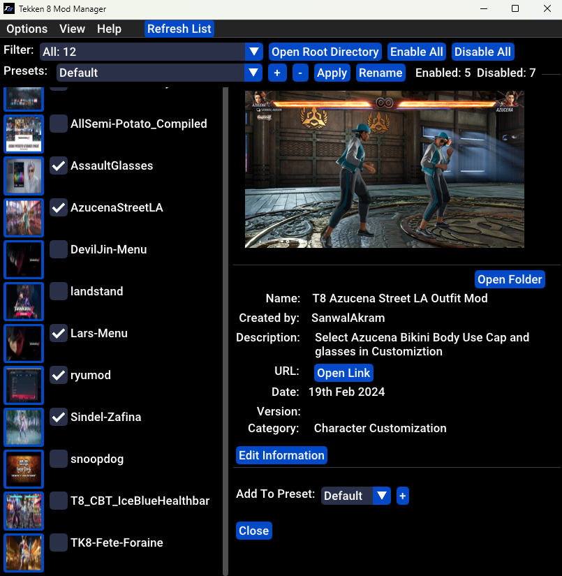Screen dimensions: 562x576
Task: Click Edit Information for the mod
Action: point(281,455)
